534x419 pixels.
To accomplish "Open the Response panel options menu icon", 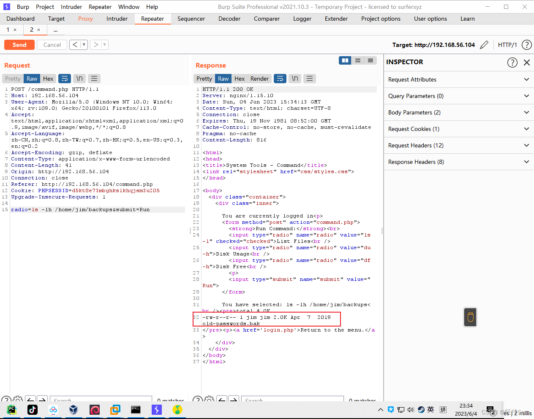I will point(310,79).
